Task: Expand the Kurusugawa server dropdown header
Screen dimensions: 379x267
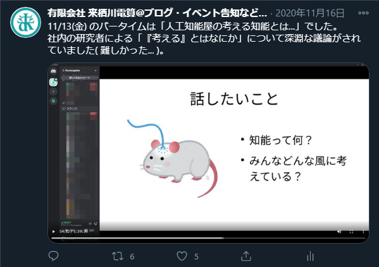Action: pos(80,71)
